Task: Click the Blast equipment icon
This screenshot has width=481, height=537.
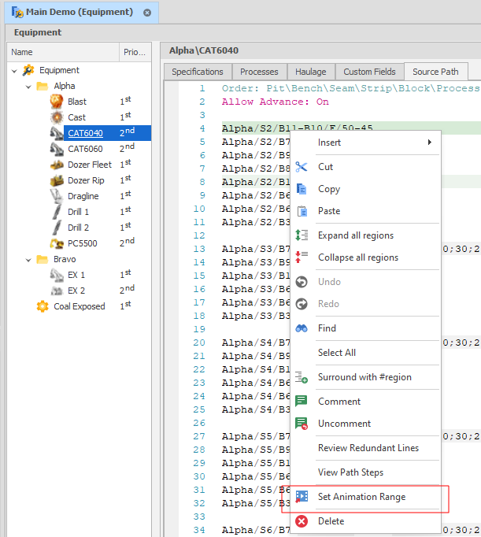Action: point(57,102)
